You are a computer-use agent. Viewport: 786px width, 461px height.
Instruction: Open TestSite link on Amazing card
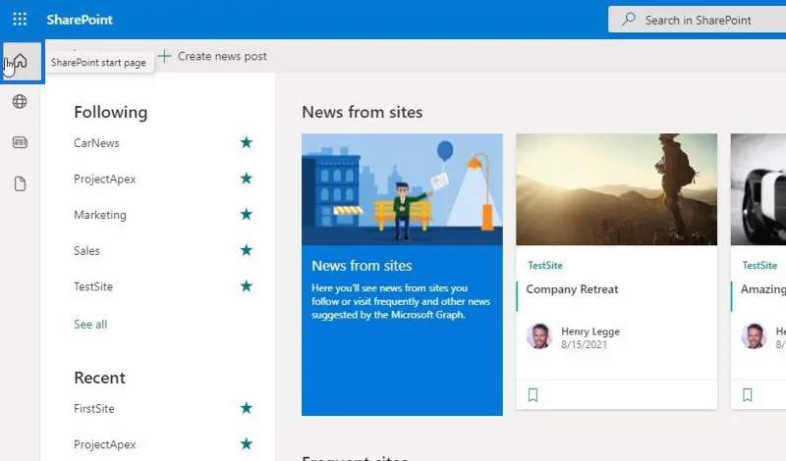click(759, 265)
